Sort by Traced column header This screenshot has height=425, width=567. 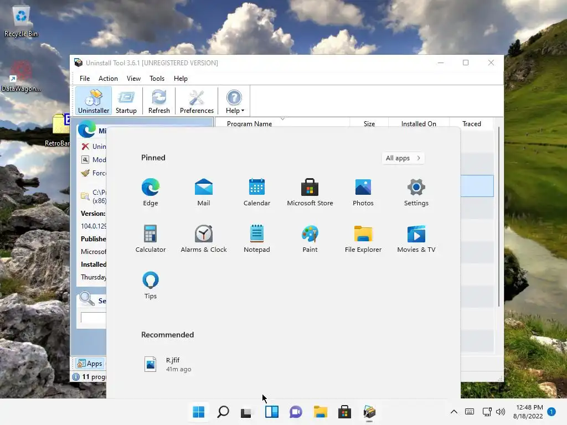tap(472, 123)
